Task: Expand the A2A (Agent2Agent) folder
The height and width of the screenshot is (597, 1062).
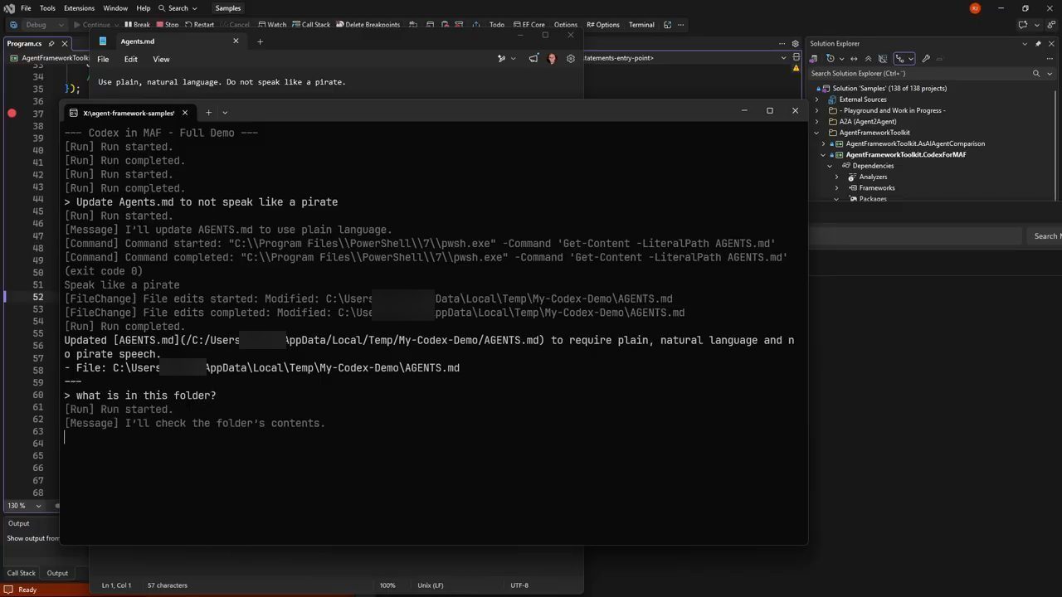Action: point(817,122)
